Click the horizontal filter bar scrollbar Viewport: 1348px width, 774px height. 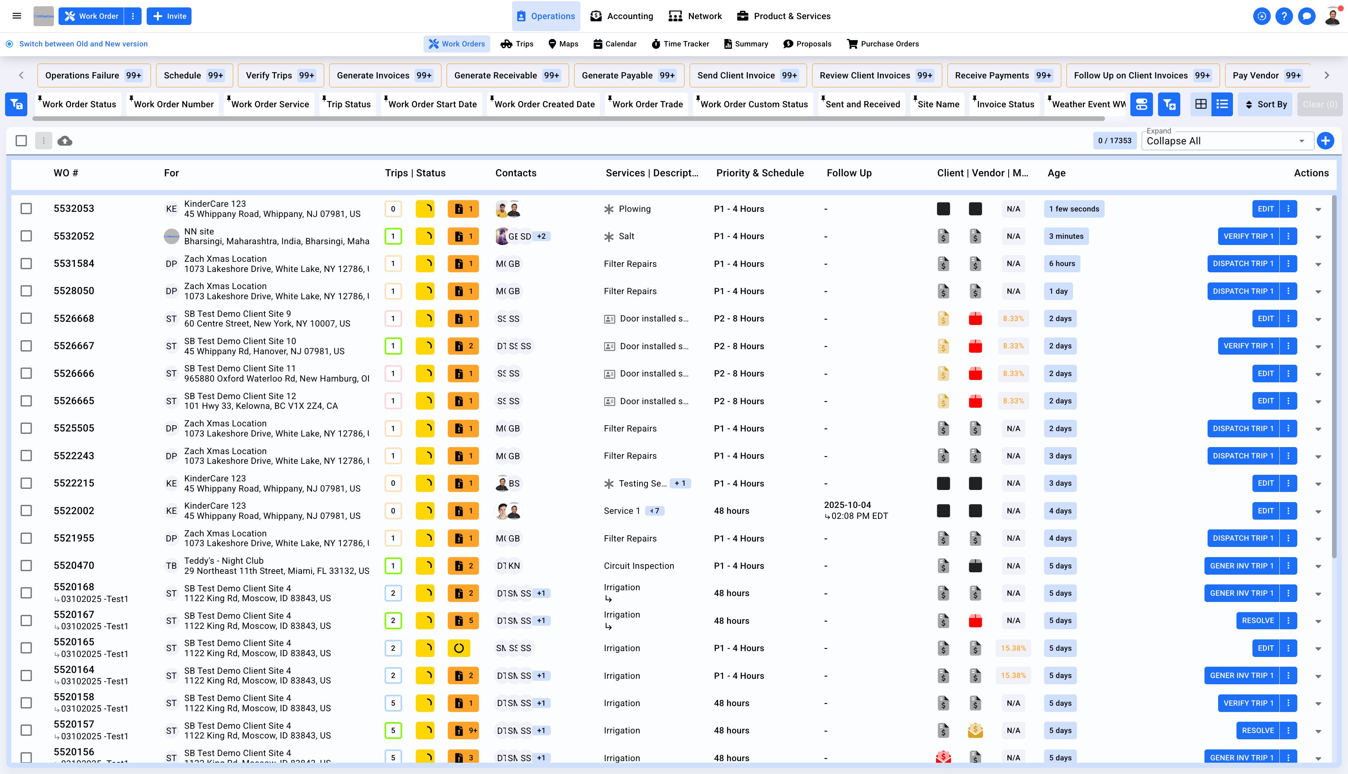(x=569, y=119)
